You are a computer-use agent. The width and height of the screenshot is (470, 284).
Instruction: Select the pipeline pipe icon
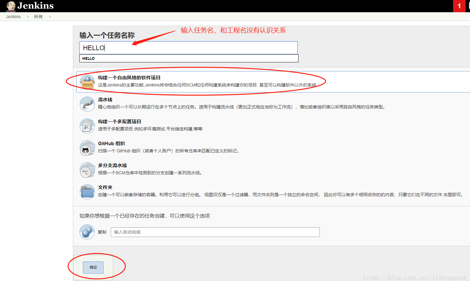click(87, 104)
